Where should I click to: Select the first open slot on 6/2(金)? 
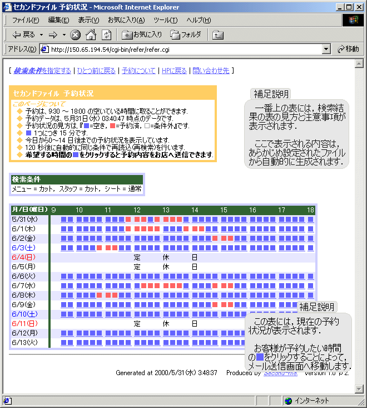point(63,239)
